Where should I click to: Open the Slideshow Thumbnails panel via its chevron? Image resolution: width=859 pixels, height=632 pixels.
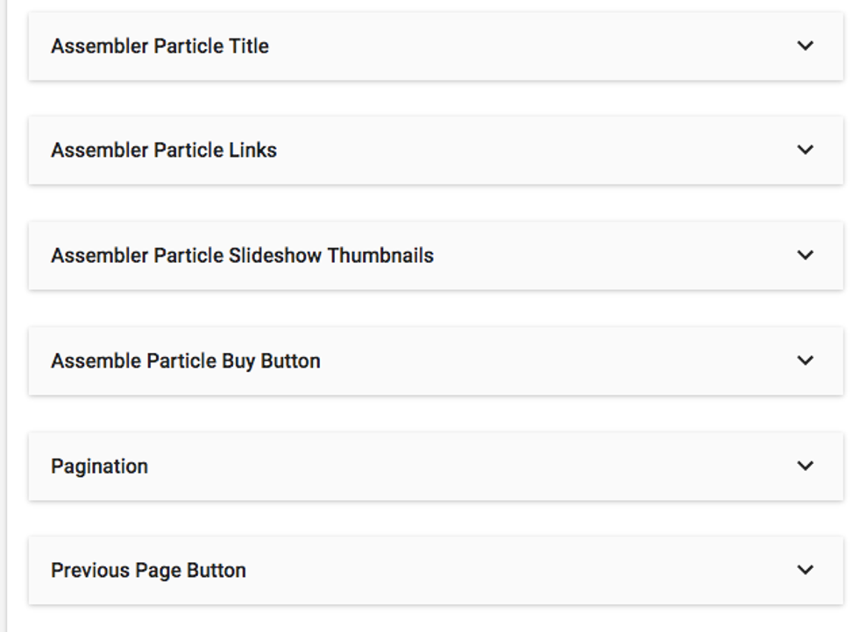tap(805, 255)
